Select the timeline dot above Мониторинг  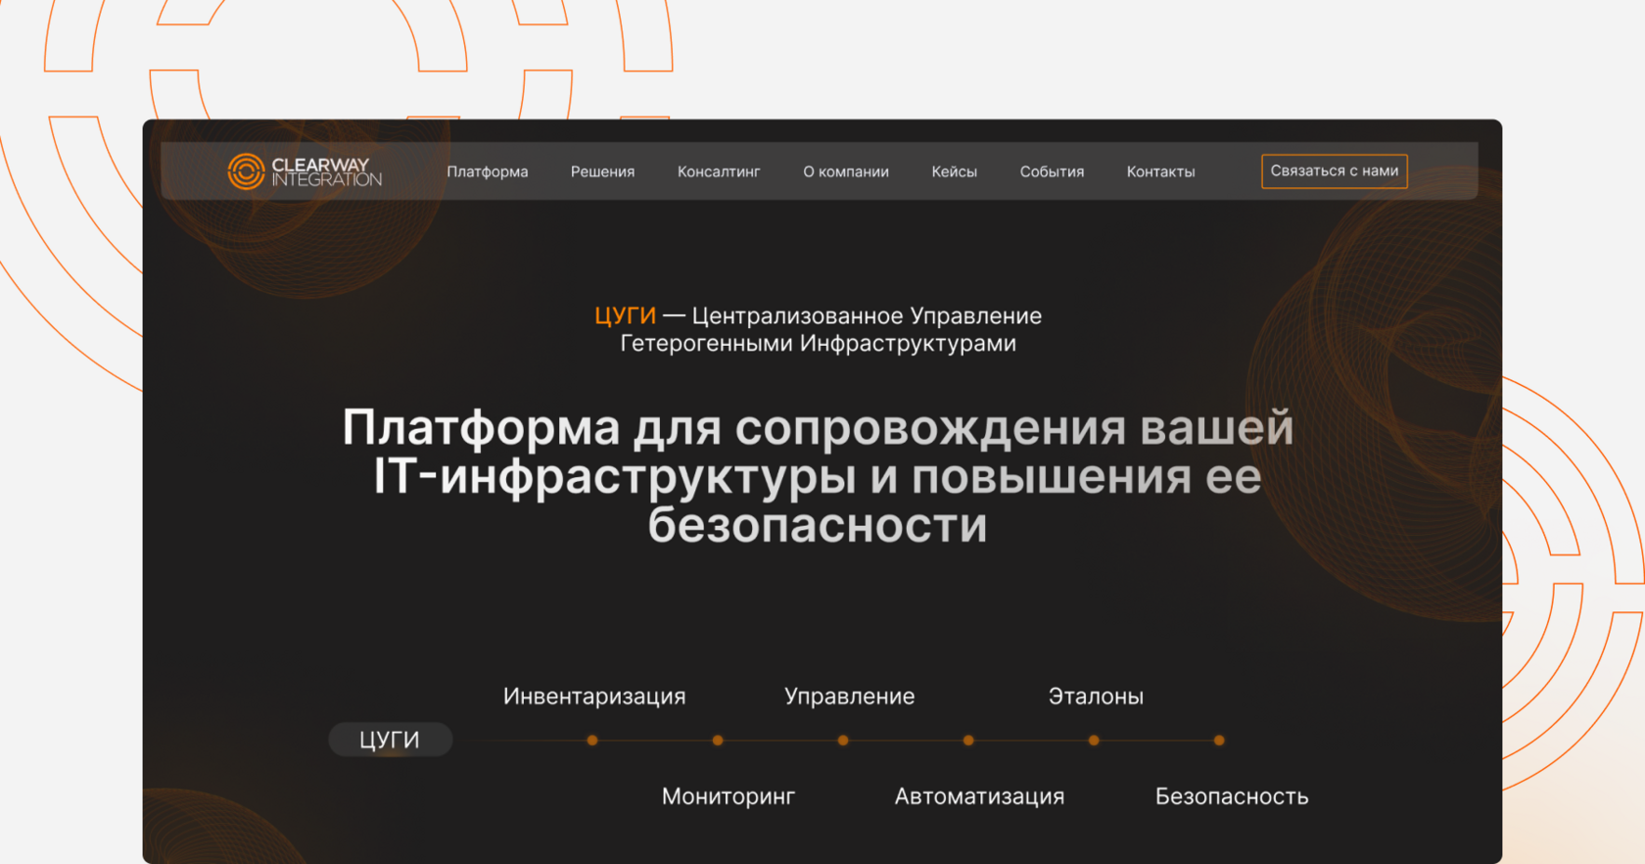(x=718, y=741)
